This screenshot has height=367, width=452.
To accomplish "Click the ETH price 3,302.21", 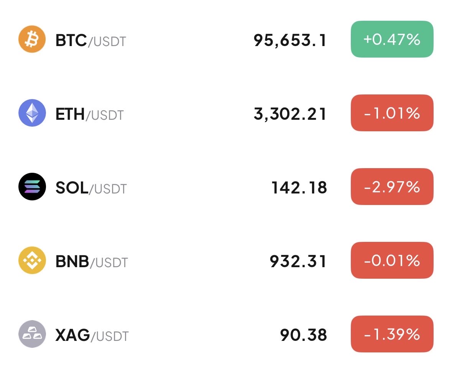I will (290, 114).
